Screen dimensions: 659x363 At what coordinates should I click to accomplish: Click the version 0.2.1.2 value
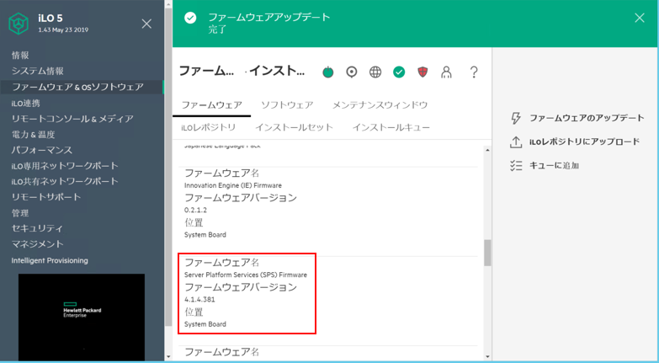coord(195,210)
